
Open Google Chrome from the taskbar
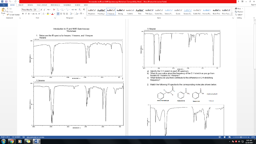coord(12,141)
